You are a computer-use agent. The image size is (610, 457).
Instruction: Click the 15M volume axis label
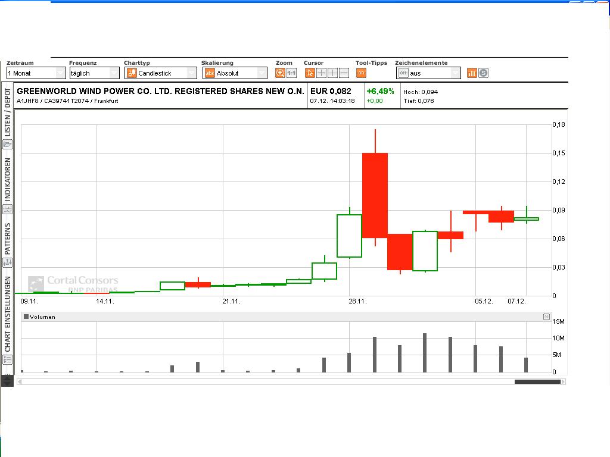558,322
